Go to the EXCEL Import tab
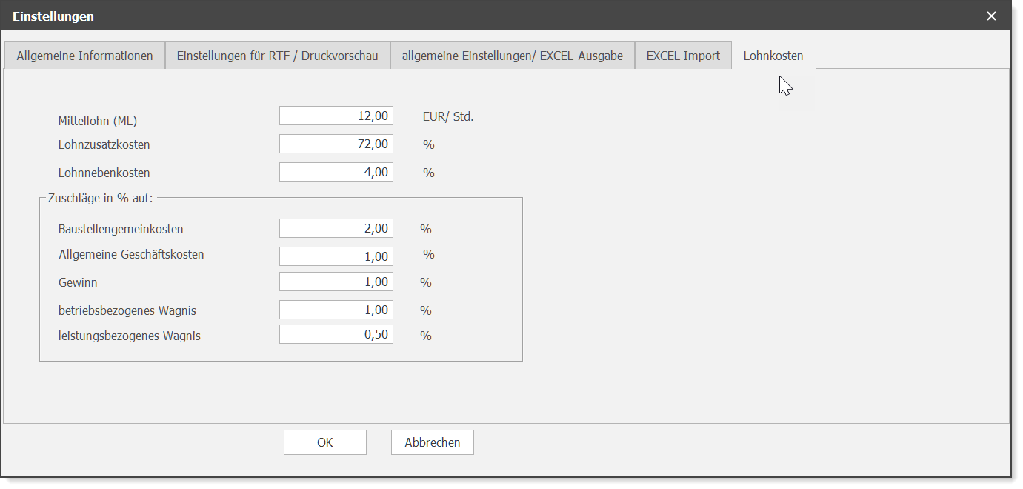This screenshot has height=489, width=1023. [682, 56]
